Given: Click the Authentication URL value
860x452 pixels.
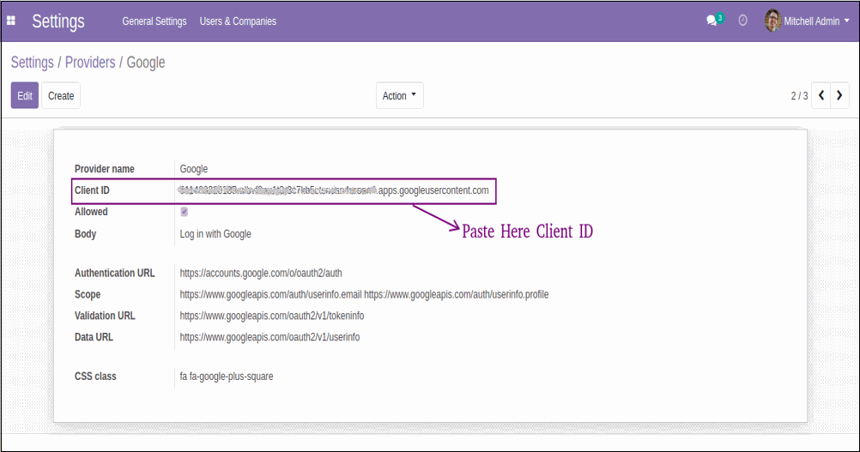Looking at the screenshot, I should [261, 273].
